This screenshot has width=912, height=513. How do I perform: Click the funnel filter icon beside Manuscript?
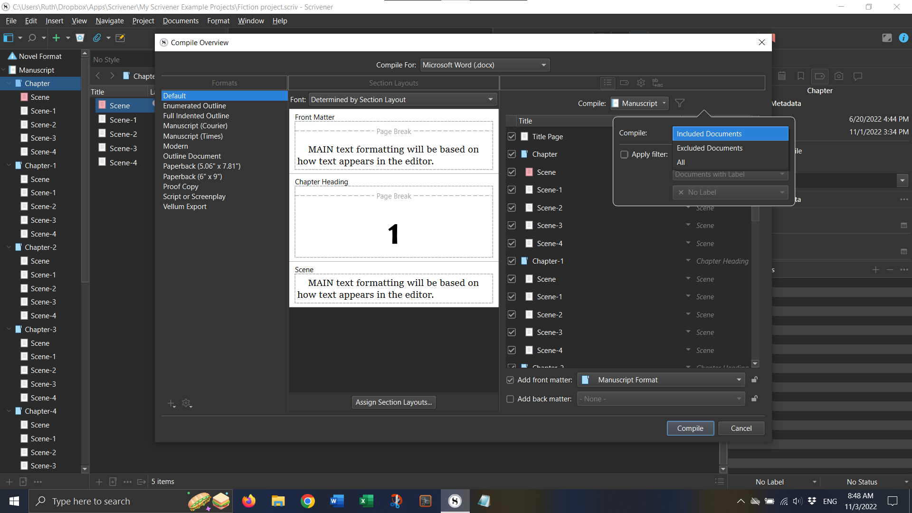click(x=680, y=103)
